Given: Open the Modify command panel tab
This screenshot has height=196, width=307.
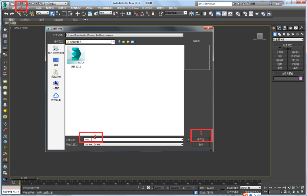Looking at the screenshot, I should click(279, 28).
